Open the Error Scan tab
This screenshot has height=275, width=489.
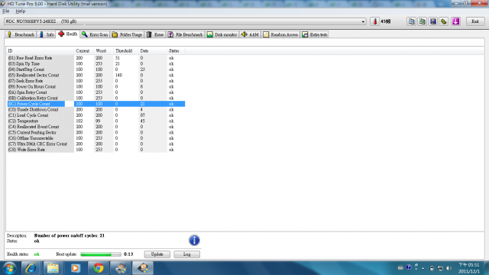(x=95, y=34)
